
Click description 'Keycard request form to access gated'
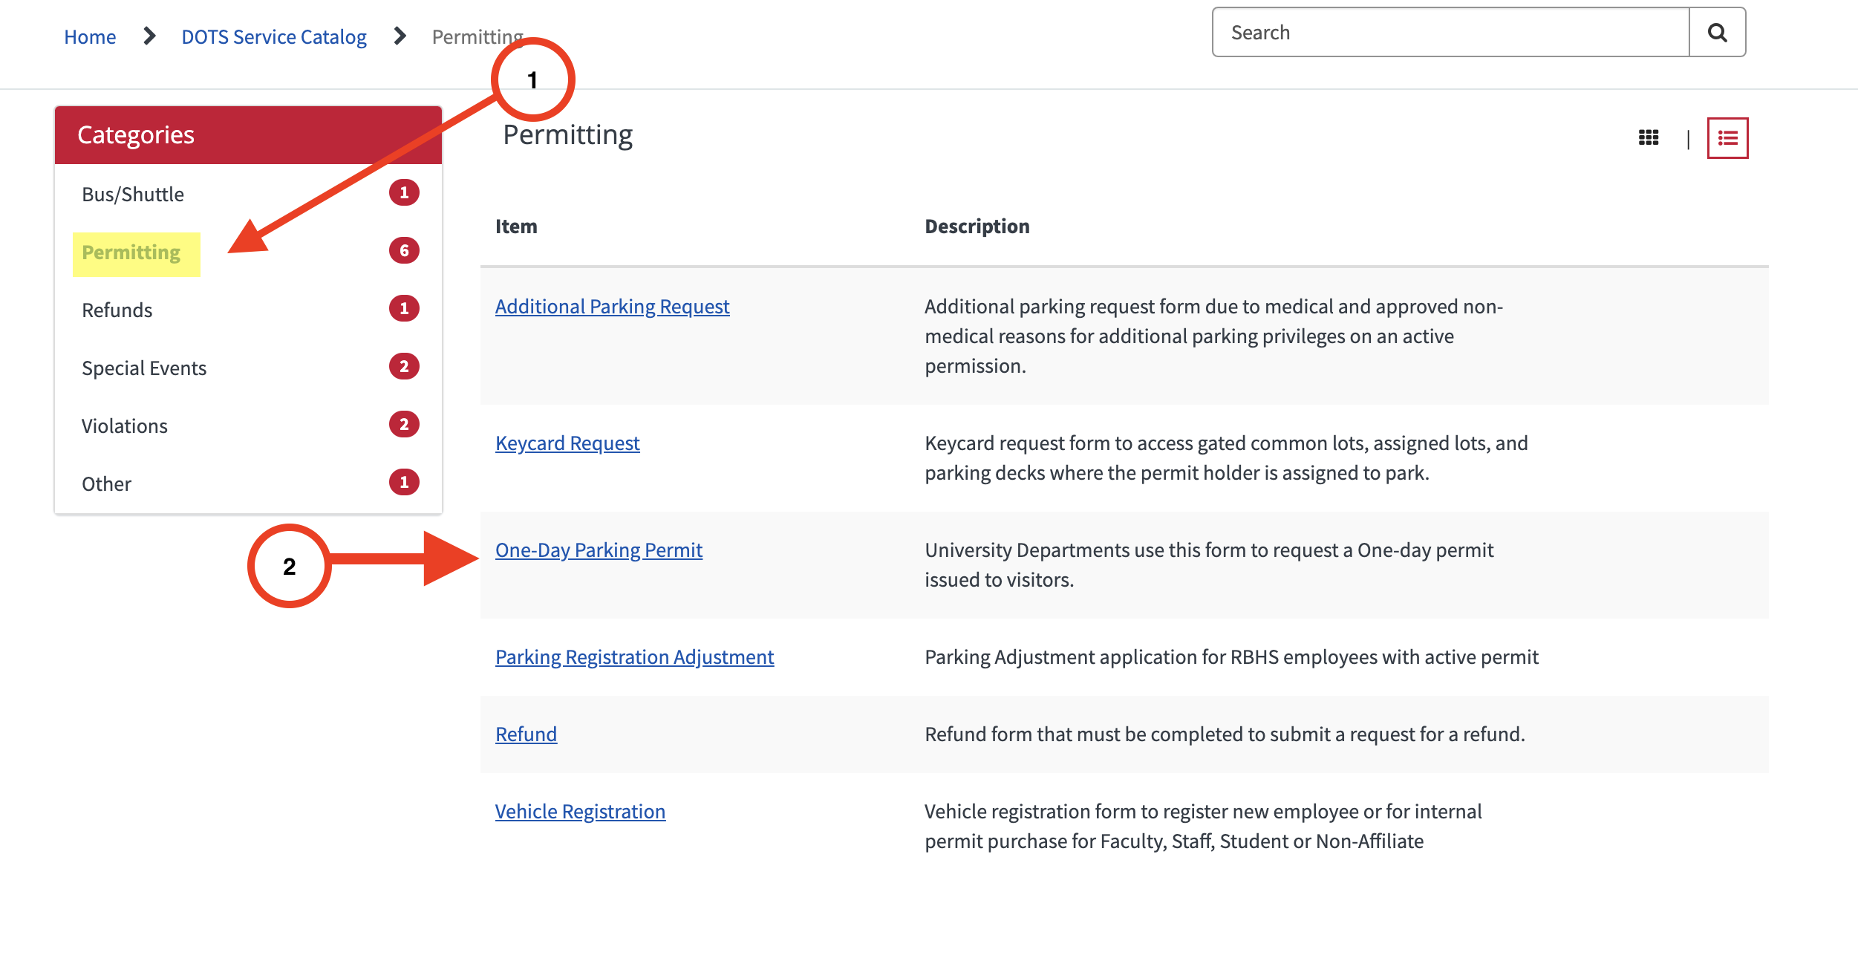(x=1226, y=458)
